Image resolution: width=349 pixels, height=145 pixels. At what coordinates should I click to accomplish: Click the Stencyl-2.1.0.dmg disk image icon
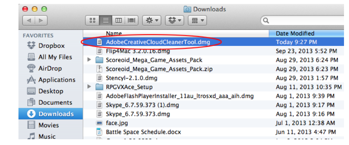tap(99, 78)
